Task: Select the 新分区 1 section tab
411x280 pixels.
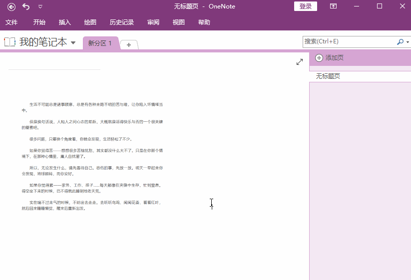Action: 100,43
